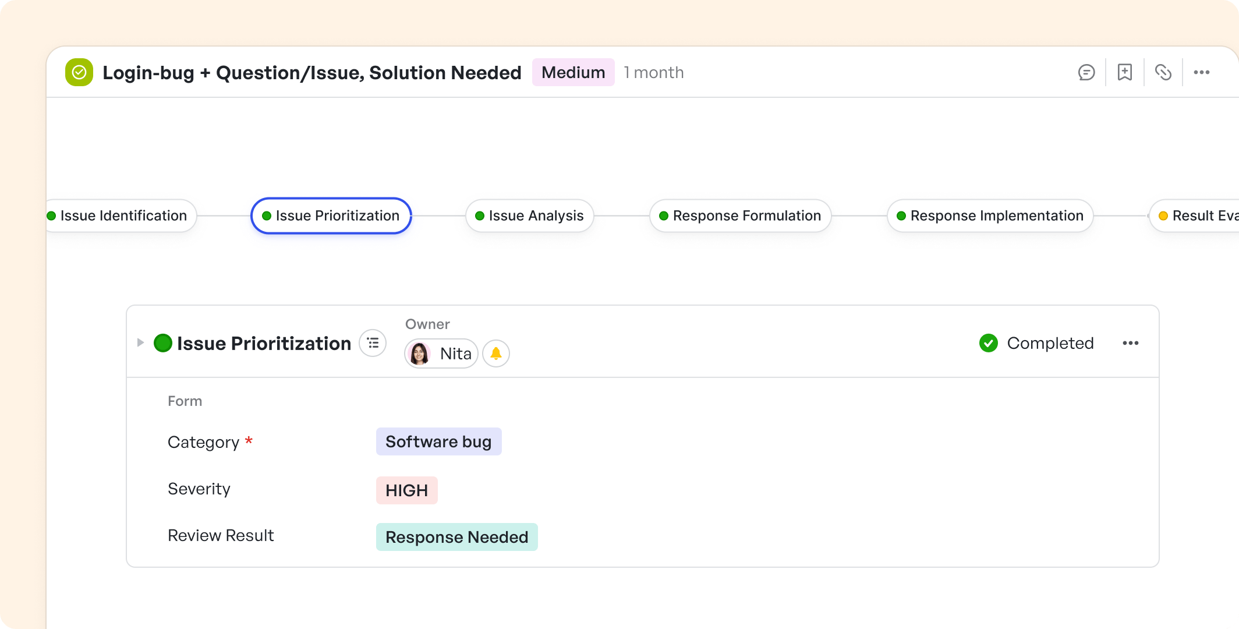Click the bookmark add icon
Image resolution: width=1239 pixels, height=629 pixels.
point(1125,72)
